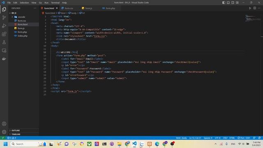Open Microsoft Edge from the taskbar
The height and width of the screenshot is (148, 263).
pos(157,144)
